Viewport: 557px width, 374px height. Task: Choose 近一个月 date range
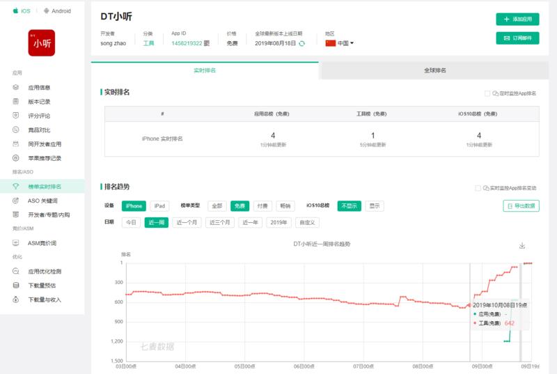coord(187,222)
